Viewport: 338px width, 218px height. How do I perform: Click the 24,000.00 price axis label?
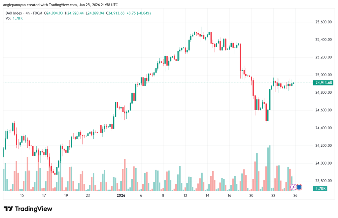323,163
